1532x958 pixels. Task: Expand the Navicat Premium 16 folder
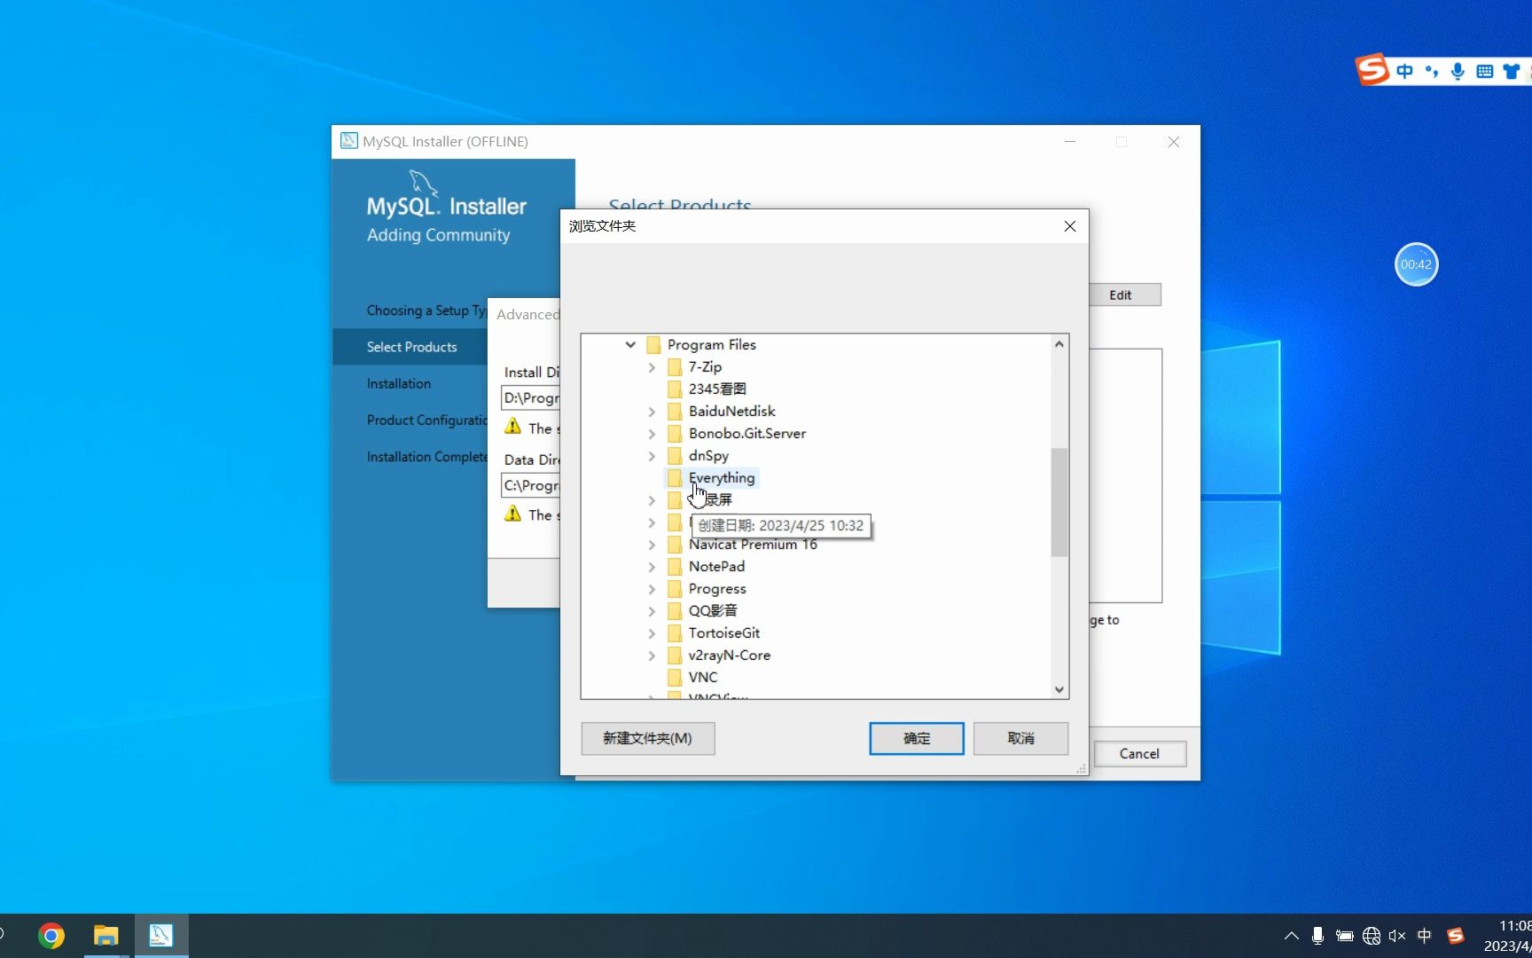coord(653,545)
